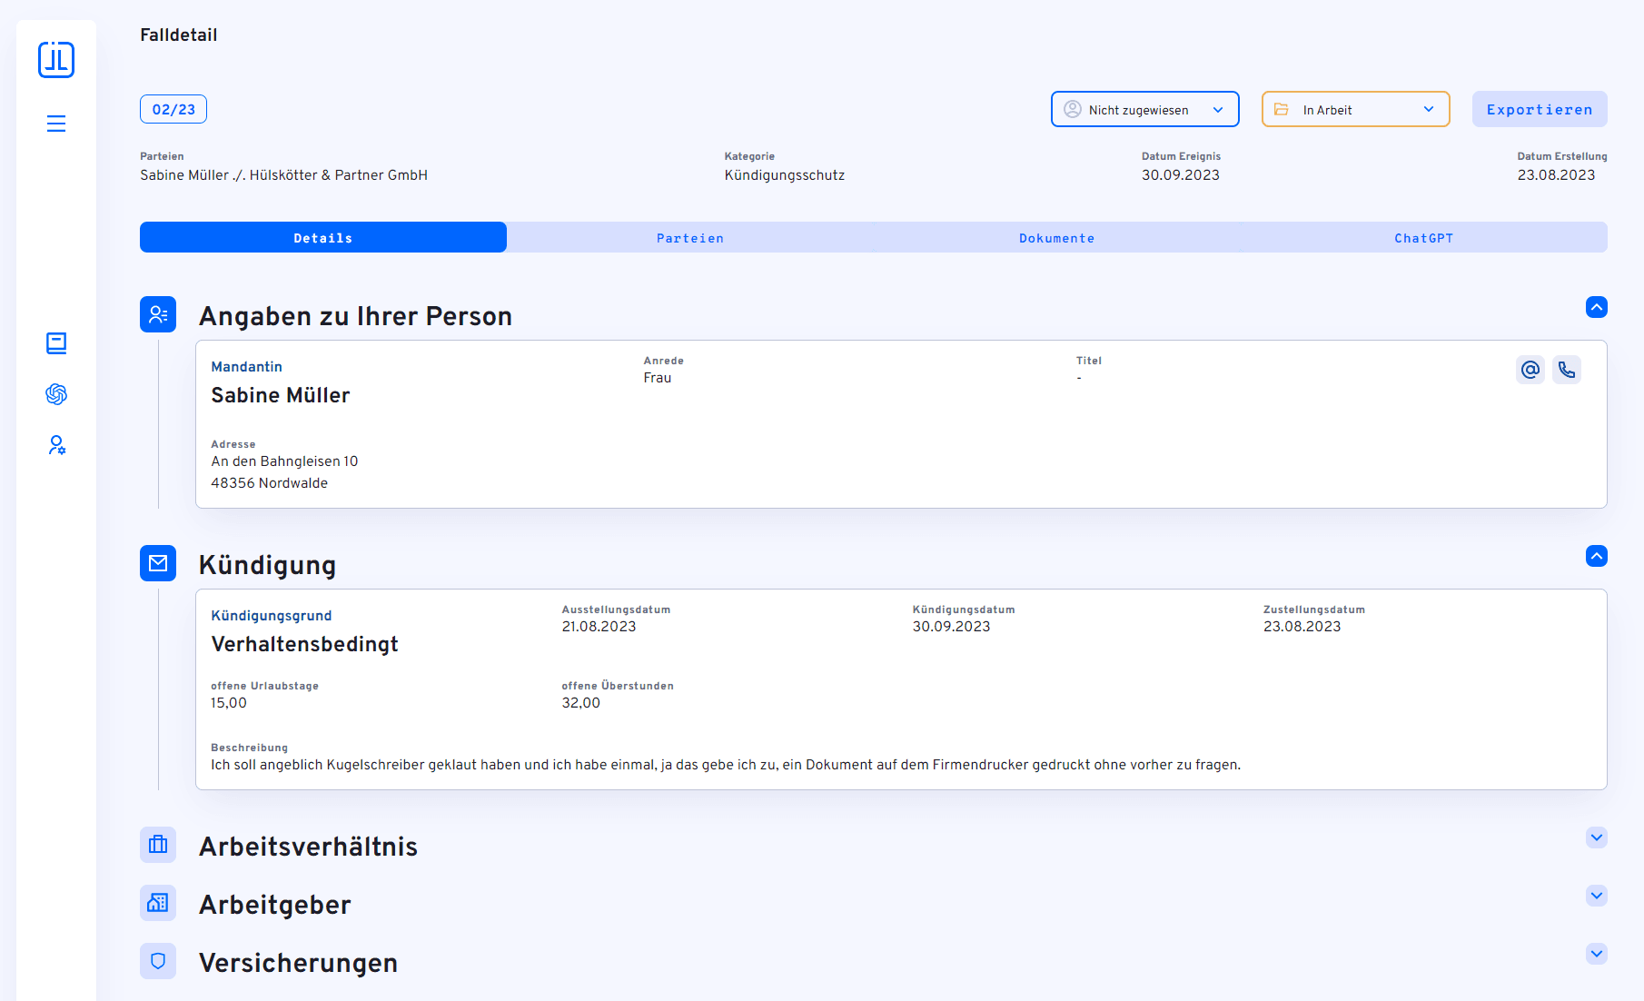Click the 02/23 case number badge
Viewport: 1644px width, 1001px height.
pyautogui.click(x=173, y=109)
